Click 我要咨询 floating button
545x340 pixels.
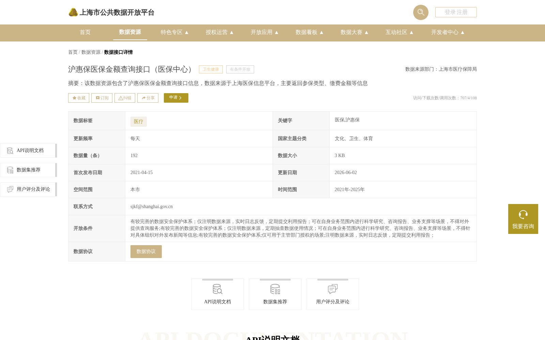click(x=523, y=219)
